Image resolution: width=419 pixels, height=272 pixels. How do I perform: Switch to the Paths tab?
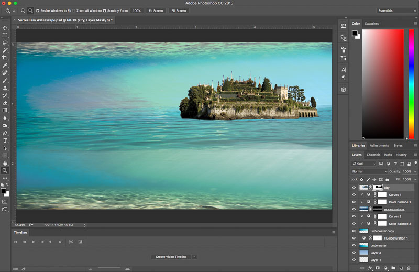388,155
